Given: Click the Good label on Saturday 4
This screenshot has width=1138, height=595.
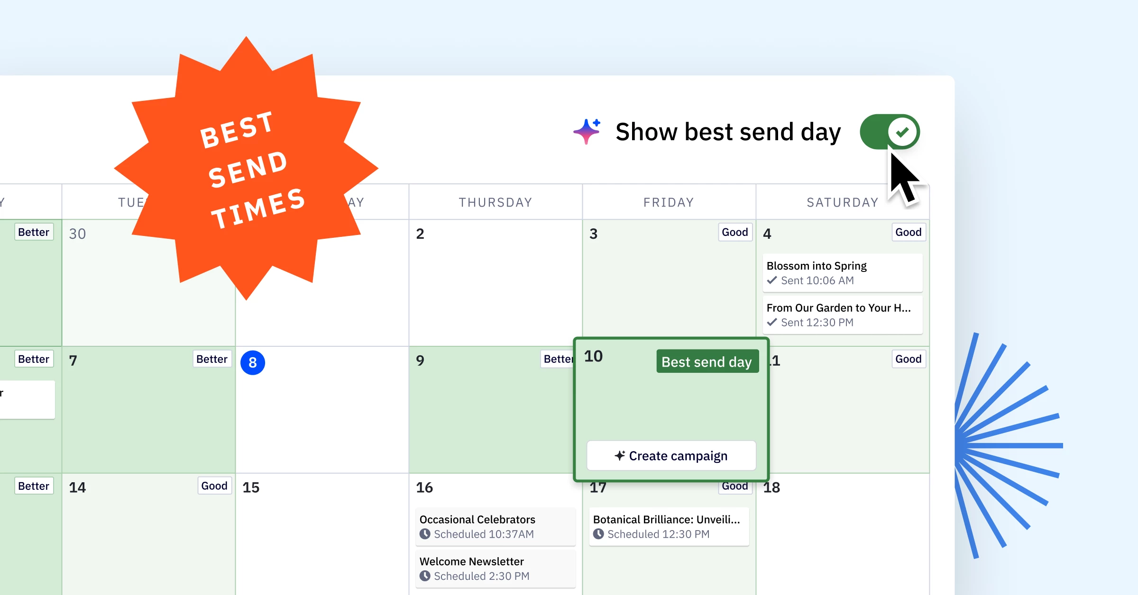Looking at the screenshot, I should [x=908, y=232].
